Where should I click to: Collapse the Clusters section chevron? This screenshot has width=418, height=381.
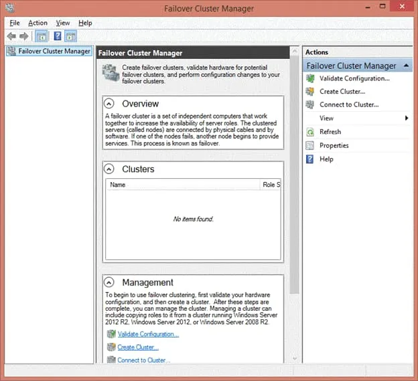pyautogui.click(x=109, y=169)
